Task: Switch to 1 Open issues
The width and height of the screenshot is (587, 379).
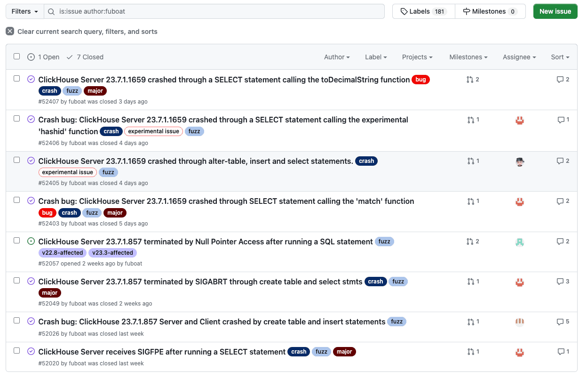Action: click(x=43, y=57)
